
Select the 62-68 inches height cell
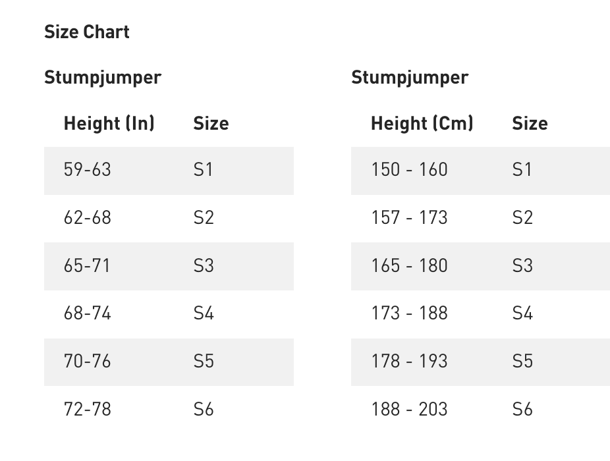[87, 218]
